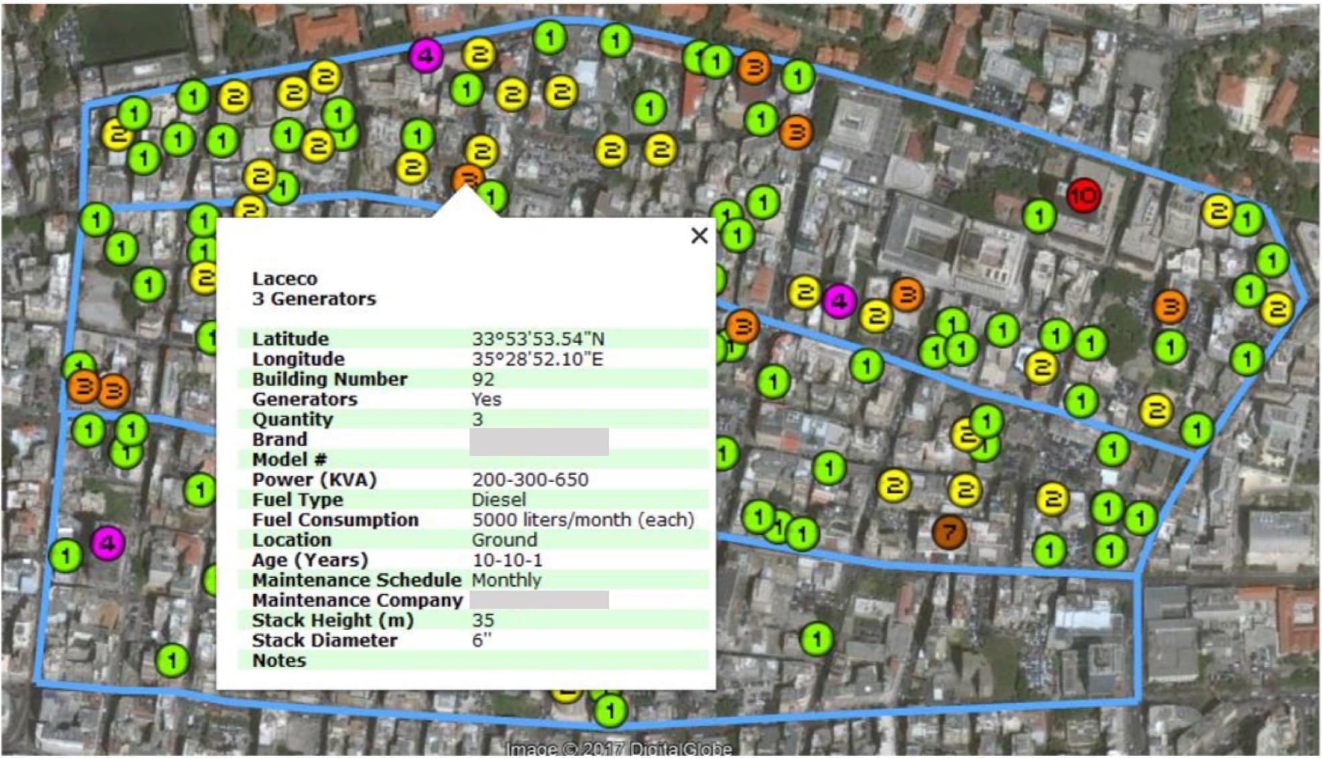Select the green 1 marker left of red 10
Image resolution: width=1322 pixels, height=758 pixels.
(x=1039, y=216)
